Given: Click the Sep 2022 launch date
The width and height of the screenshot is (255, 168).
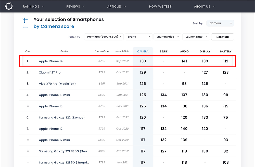Looking at the screenshot, I should 122,61.
